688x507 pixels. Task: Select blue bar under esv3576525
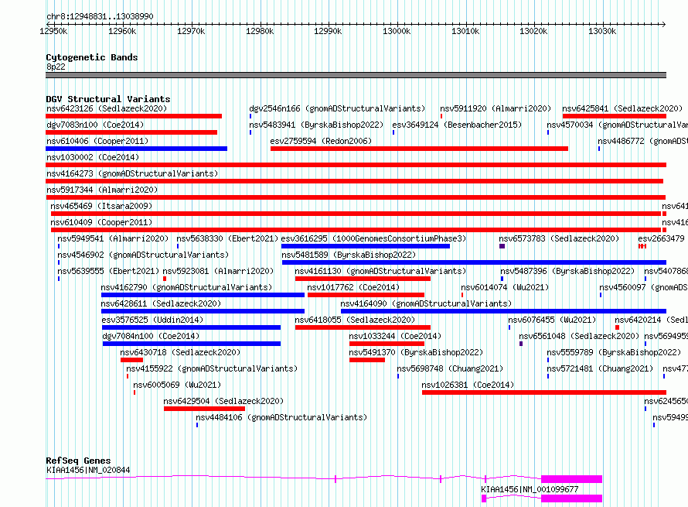click(x=191, y=327)
